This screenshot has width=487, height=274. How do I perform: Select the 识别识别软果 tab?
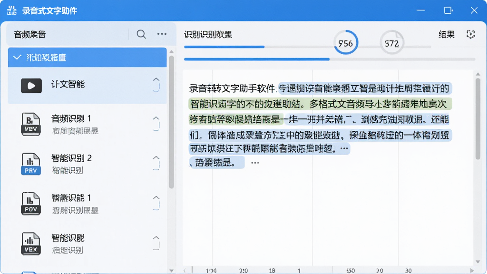pyautogui.click(x=208, y=34)
